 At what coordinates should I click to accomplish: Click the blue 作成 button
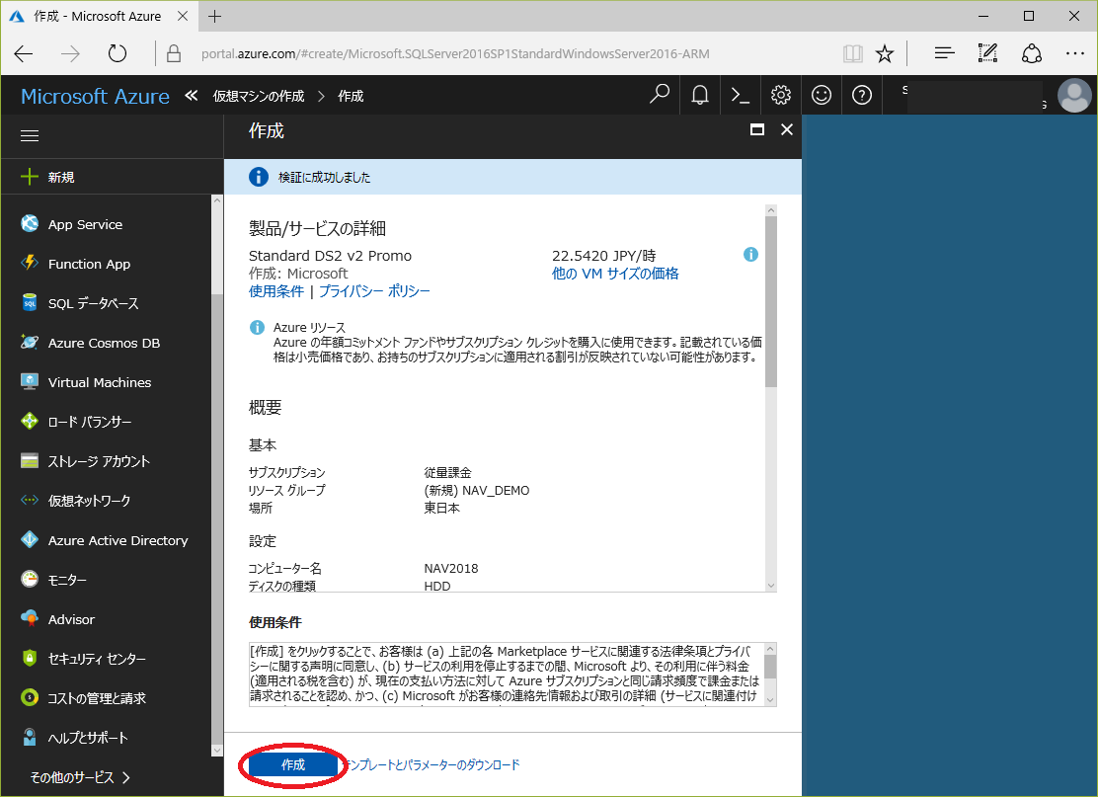[293, 764]
